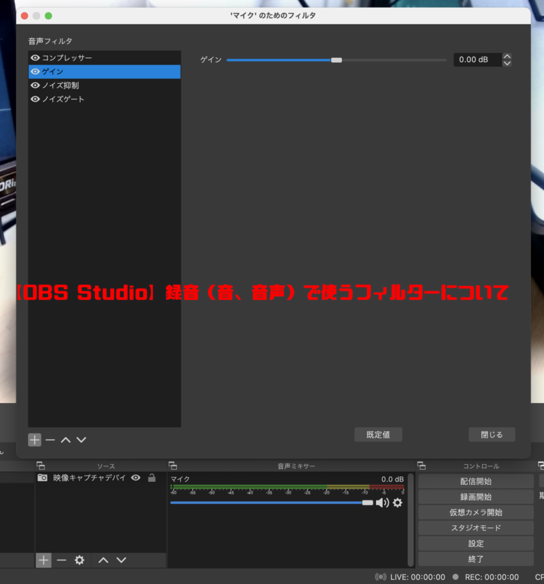Open source properties gear icon
544x584 pixels.
point(80,559)
